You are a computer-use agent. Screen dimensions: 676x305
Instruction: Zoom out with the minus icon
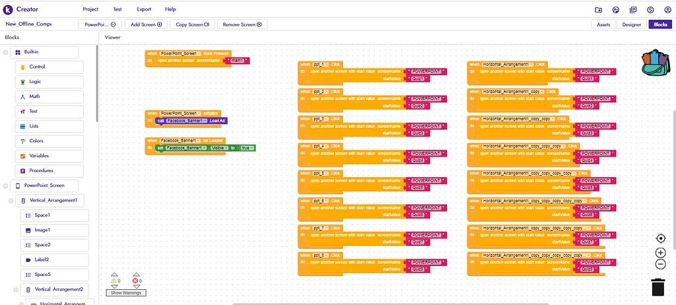coord(660,265)
